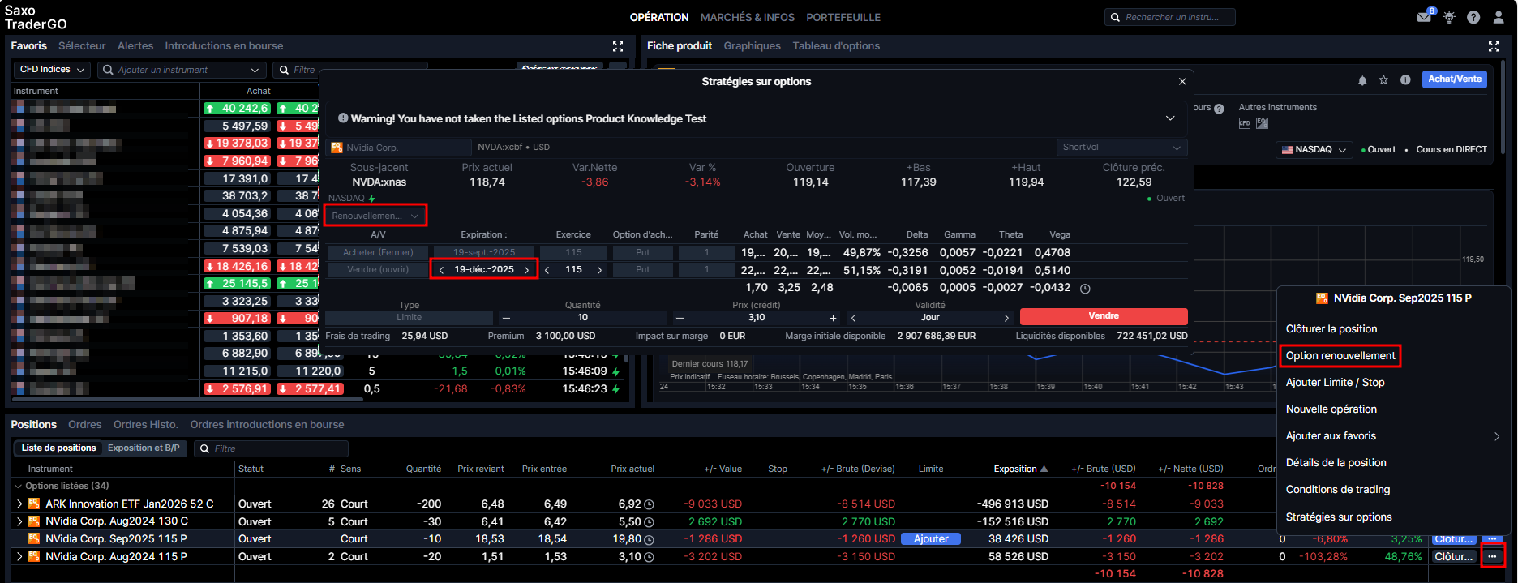Decrease strike price below 115
1518x583 pixels.
point(547,270)
